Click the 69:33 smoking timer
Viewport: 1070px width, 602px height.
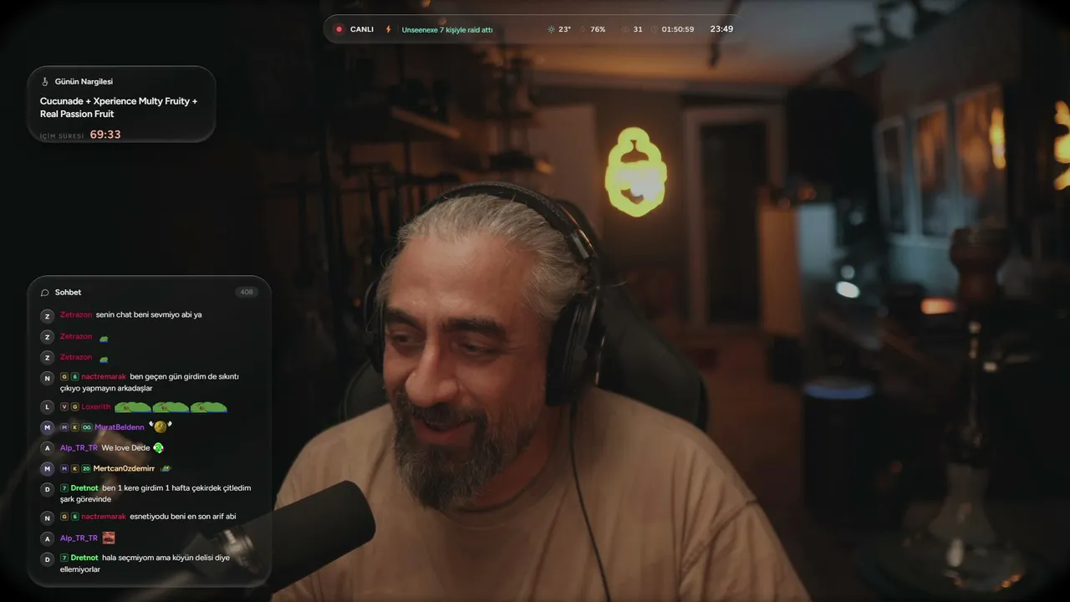(105, 135)
